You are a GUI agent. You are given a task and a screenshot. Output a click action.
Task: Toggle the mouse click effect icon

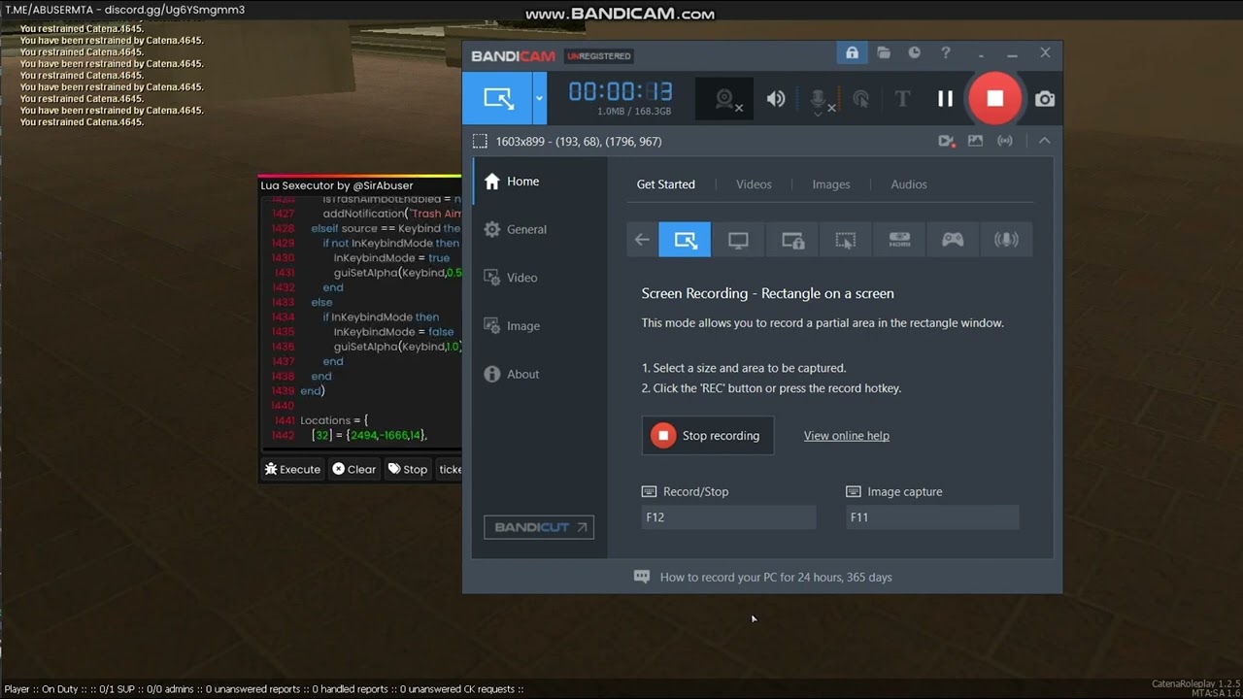pos(860,99)
